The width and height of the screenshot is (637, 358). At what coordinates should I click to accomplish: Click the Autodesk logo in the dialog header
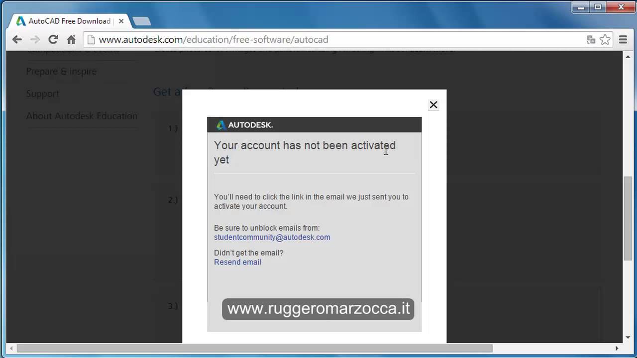pyautogui.click(x=245, y=125)
